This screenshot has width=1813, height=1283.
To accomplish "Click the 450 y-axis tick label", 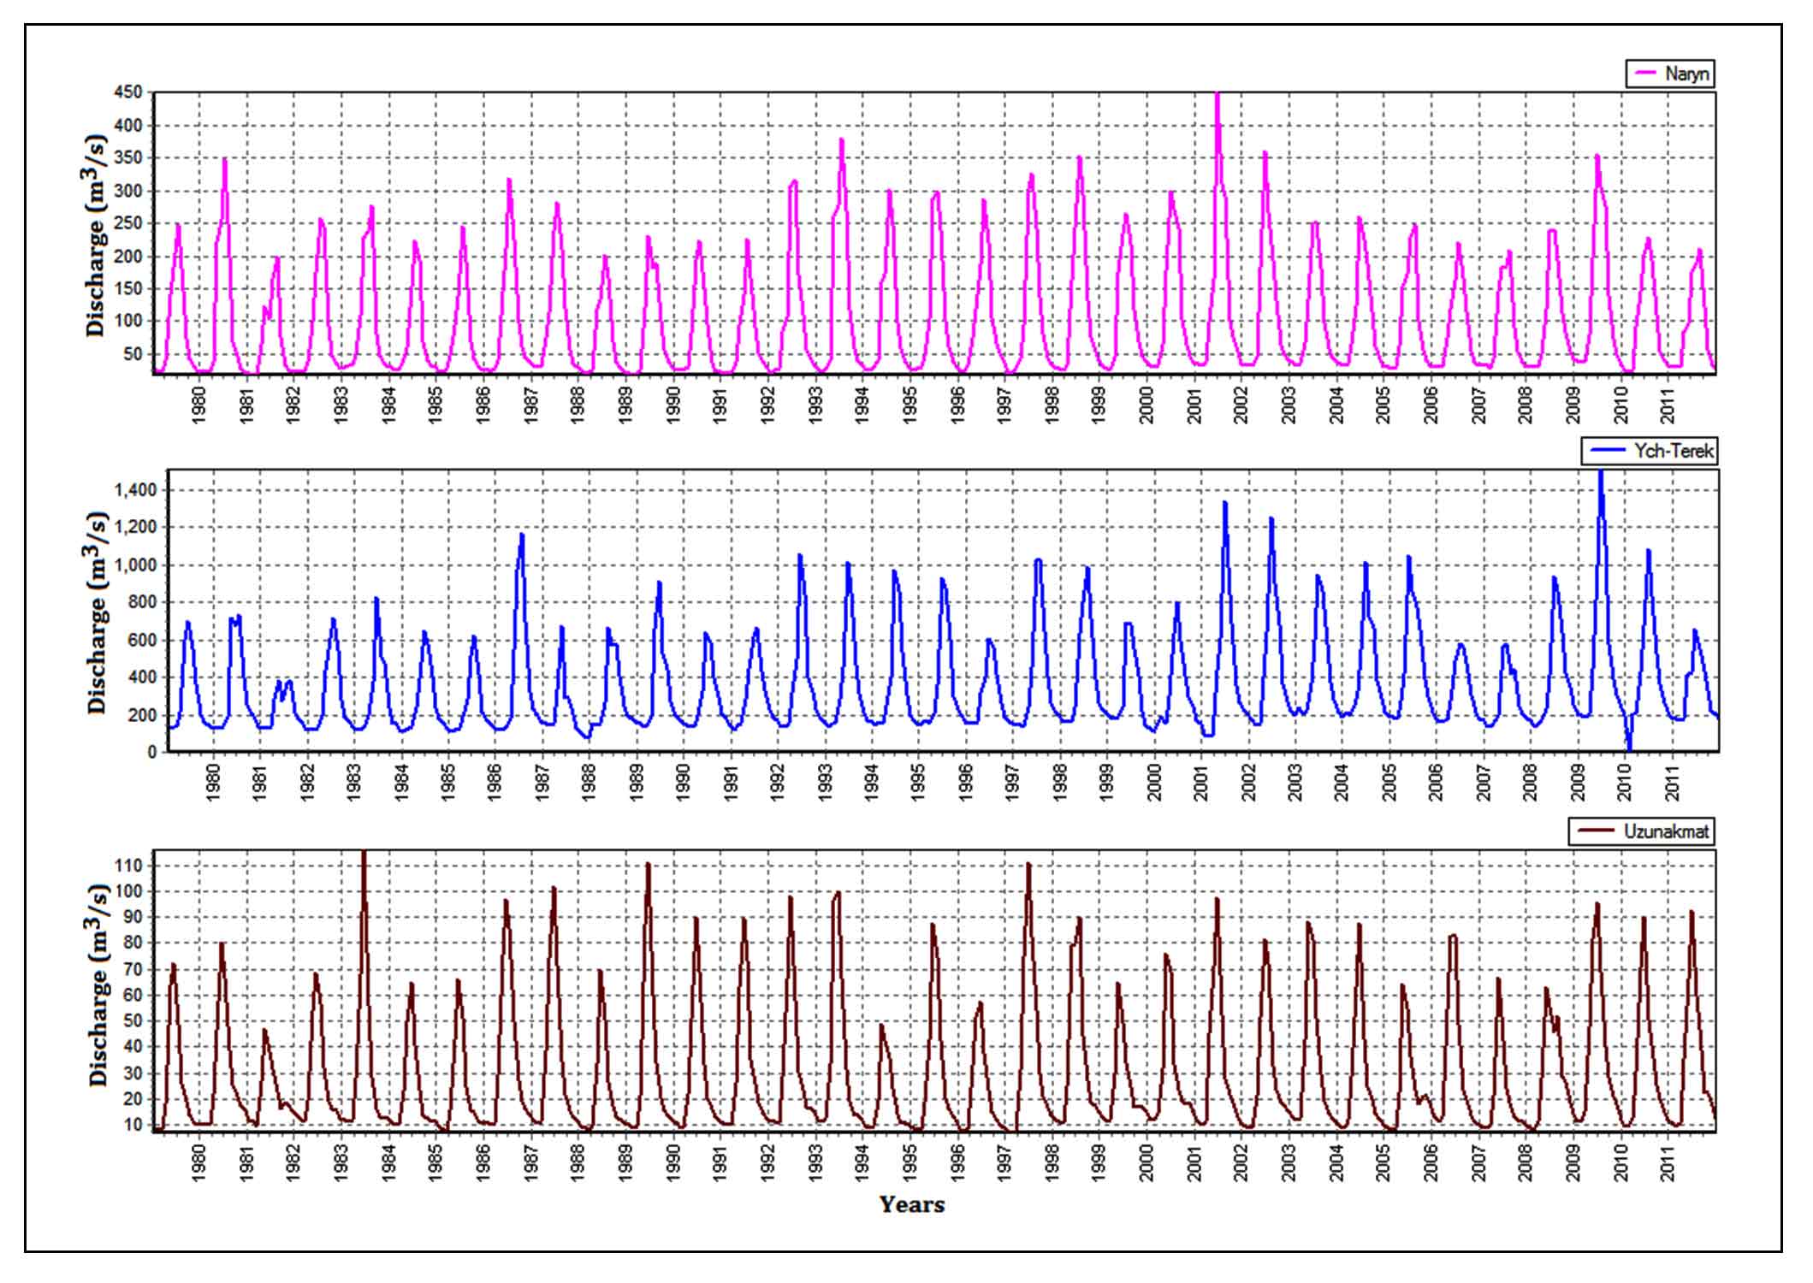I will click(127, 92).
